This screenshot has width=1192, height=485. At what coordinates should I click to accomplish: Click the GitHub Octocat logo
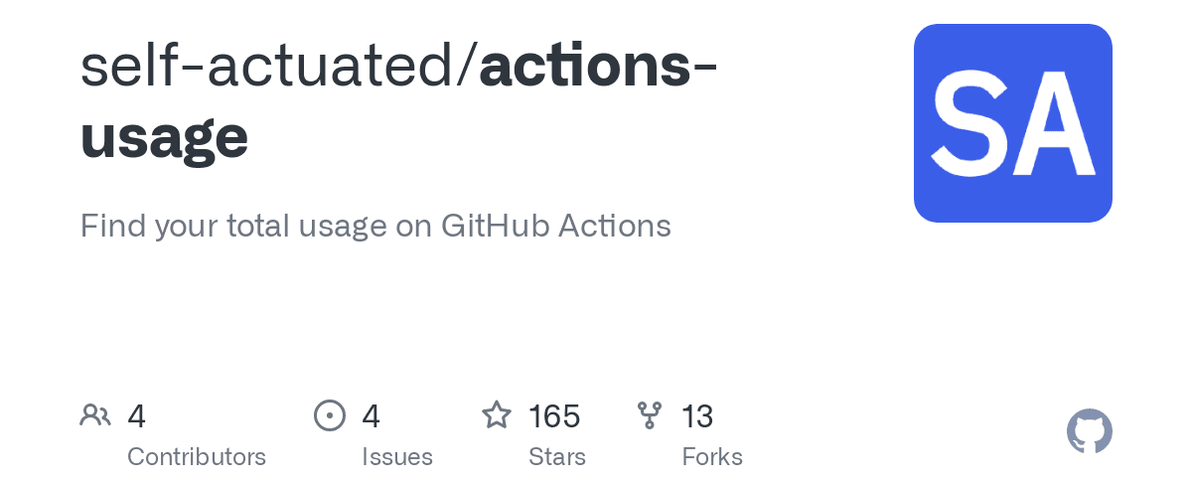click(1089, 432)
